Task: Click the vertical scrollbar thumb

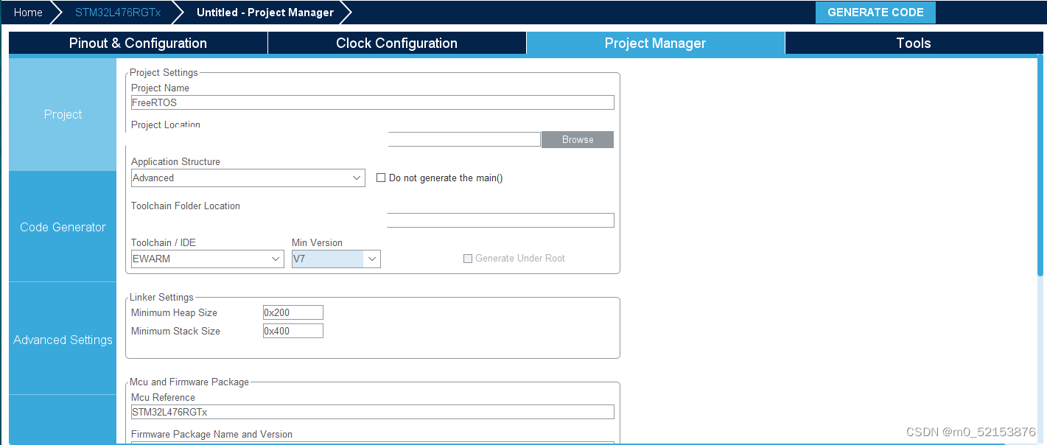Action: click(1040, 167)
